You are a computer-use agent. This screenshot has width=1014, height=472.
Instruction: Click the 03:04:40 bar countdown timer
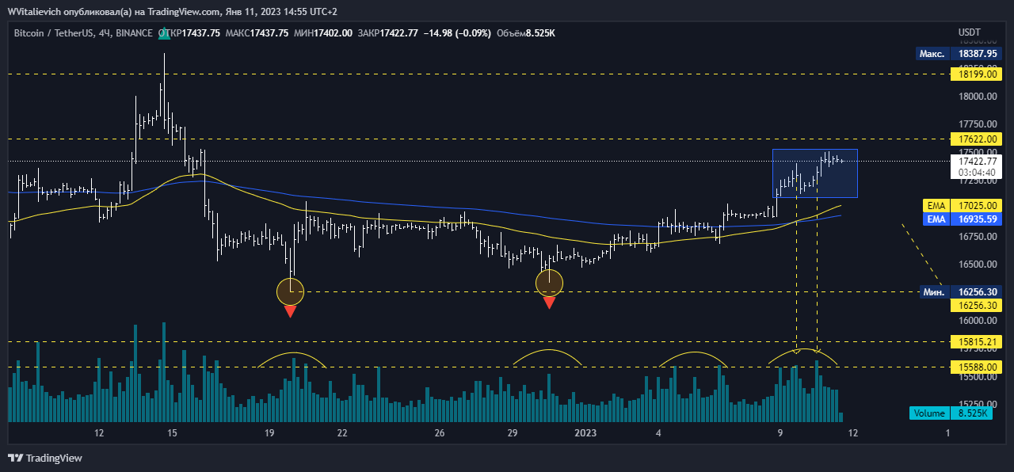click(977, 172)
